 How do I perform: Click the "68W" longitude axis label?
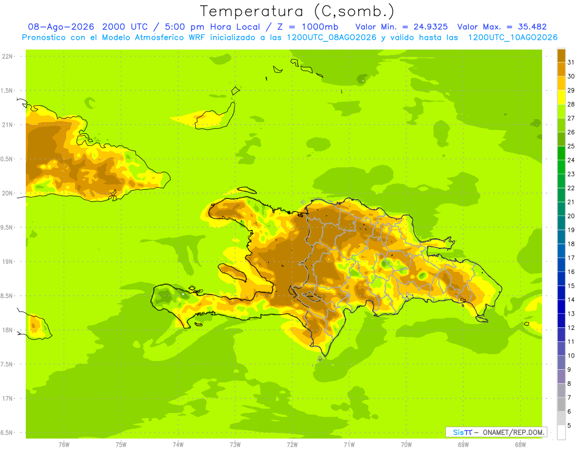(520, 445)
